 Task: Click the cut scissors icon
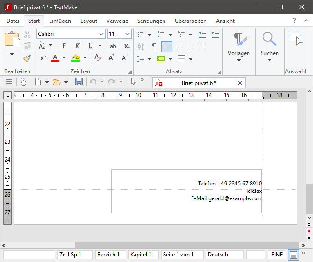(x=27, y=35)
